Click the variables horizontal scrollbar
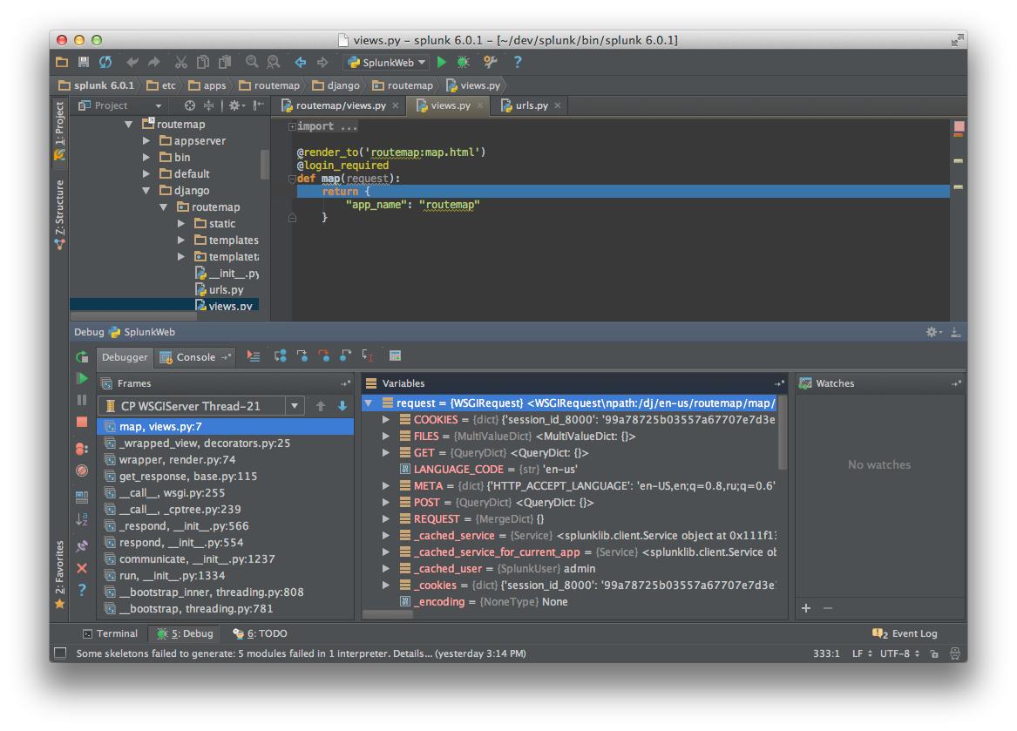This screenshot has width=1017, height=731. [x=387, y=613]
